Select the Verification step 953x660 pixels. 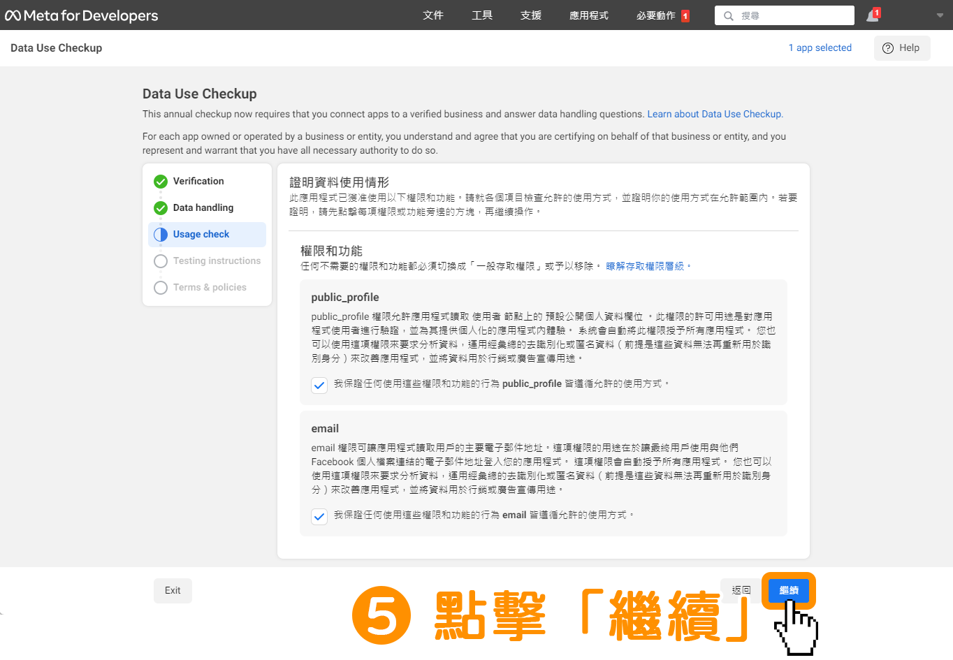207,182
